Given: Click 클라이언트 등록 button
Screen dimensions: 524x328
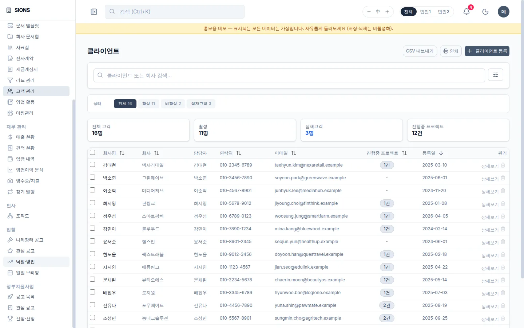Looking at the screenshot, I should pyautogui.click(x=487, y=51).
